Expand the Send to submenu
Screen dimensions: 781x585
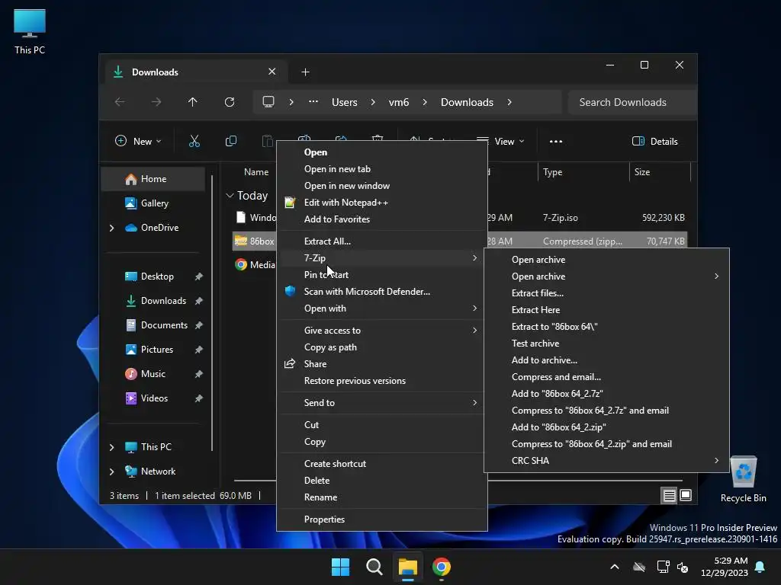[381, 403]
